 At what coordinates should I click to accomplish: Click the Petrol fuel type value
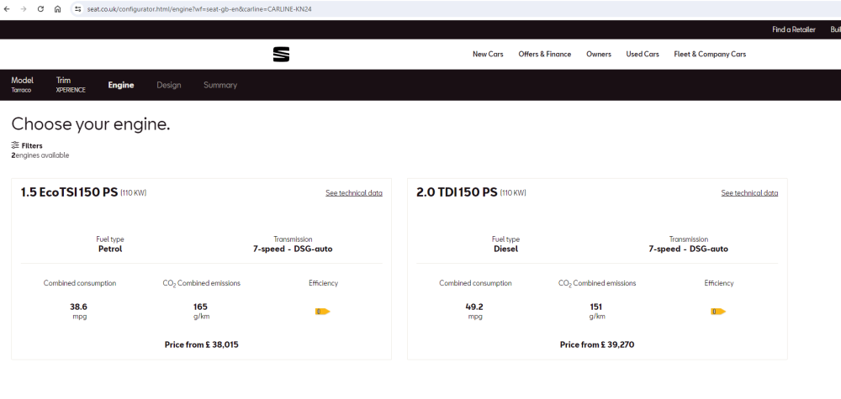point(110,249)
